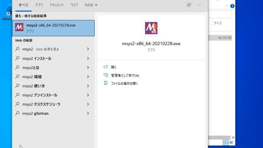The height and width of the screenshot is (148, 263).
Task: Expand the msys2 インストール chevron
Action: coord(88,58)
